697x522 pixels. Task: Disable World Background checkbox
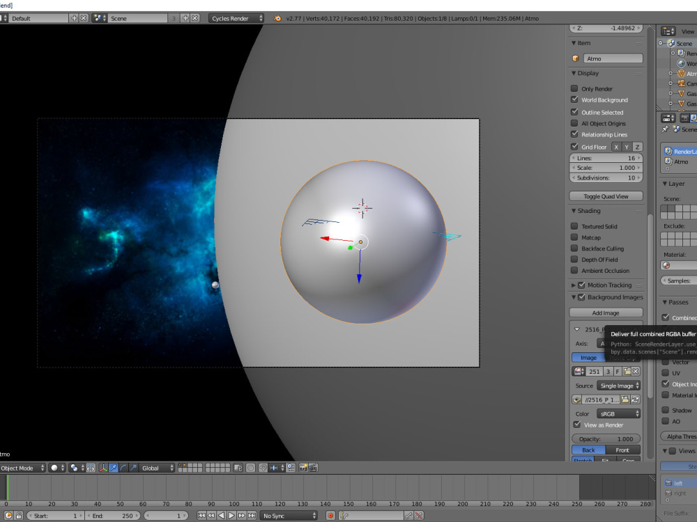[x=574, y=100]
